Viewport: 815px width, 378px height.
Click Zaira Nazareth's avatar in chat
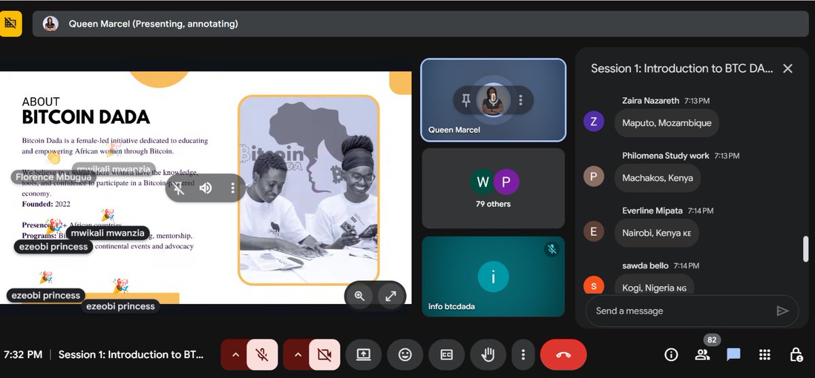point(594,122)
